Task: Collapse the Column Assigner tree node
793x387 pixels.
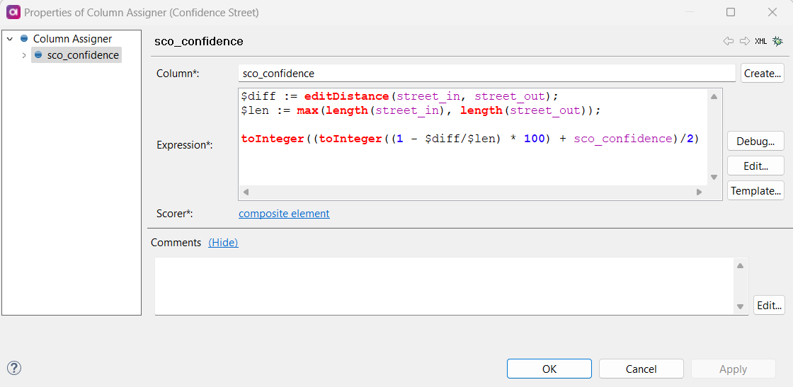Action: click(x=10, y=39)
